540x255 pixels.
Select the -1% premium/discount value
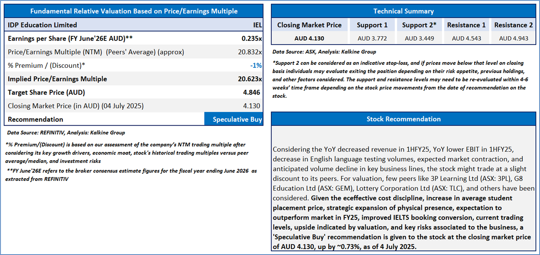[256, 65]
